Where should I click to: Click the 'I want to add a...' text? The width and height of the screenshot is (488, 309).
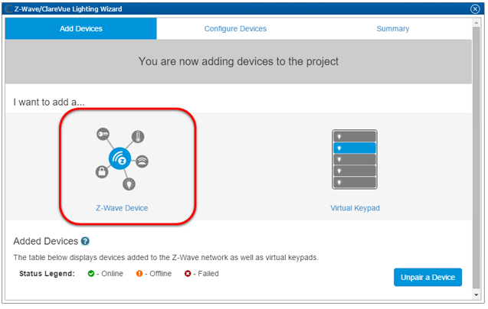click(49, 102)
